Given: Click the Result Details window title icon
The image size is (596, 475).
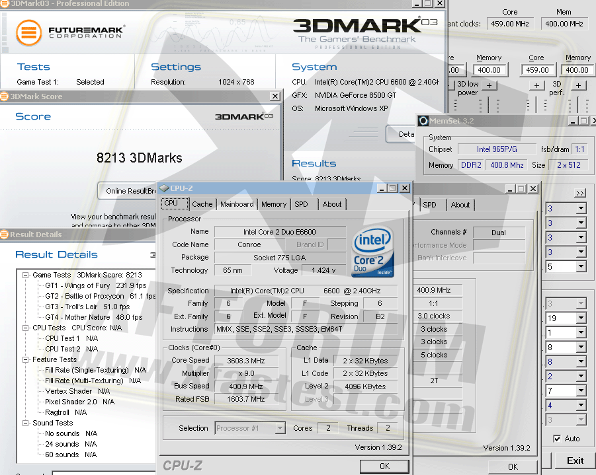Looking at the screenshot, I should pos(5,235).
